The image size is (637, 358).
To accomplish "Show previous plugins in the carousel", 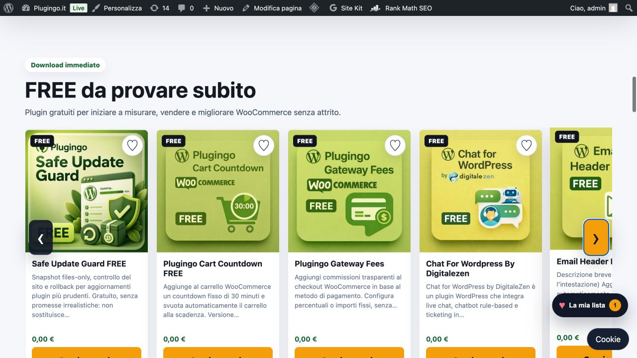I will pyautogui.click(x=41, y=238).
